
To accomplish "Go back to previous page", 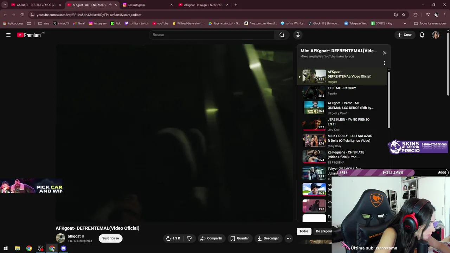I will (x=5, y=15).
